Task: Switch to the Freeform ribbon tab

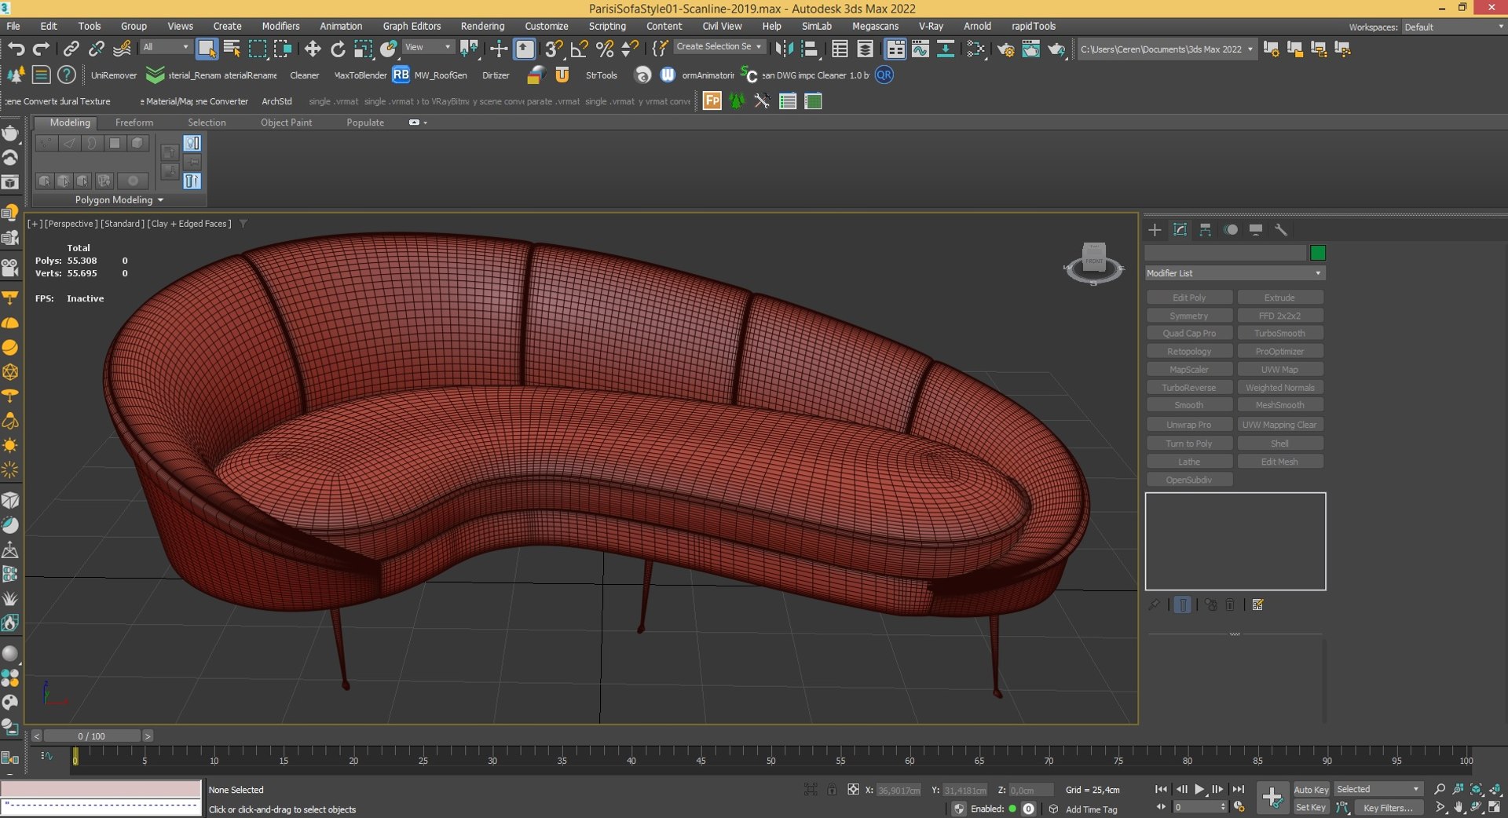Action: 134,122
